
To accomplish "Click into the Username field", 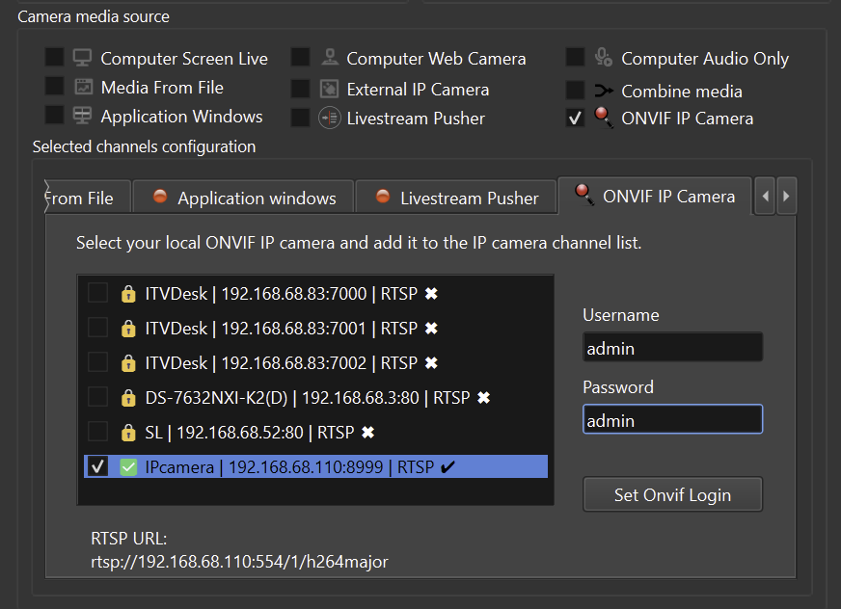I will (672, 348).
